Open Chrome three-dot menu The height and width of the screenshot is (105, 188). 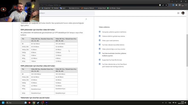[186, 5]
